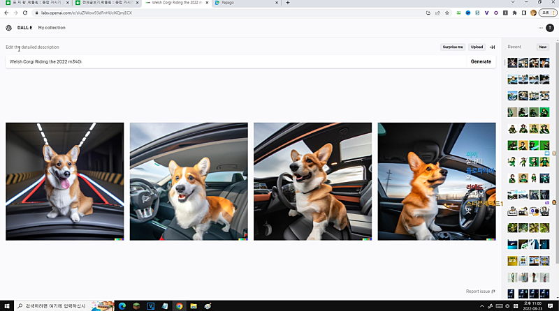Collapse the Recent history sidebar arrow
559x311 pixels.
[x=492, y=47]
